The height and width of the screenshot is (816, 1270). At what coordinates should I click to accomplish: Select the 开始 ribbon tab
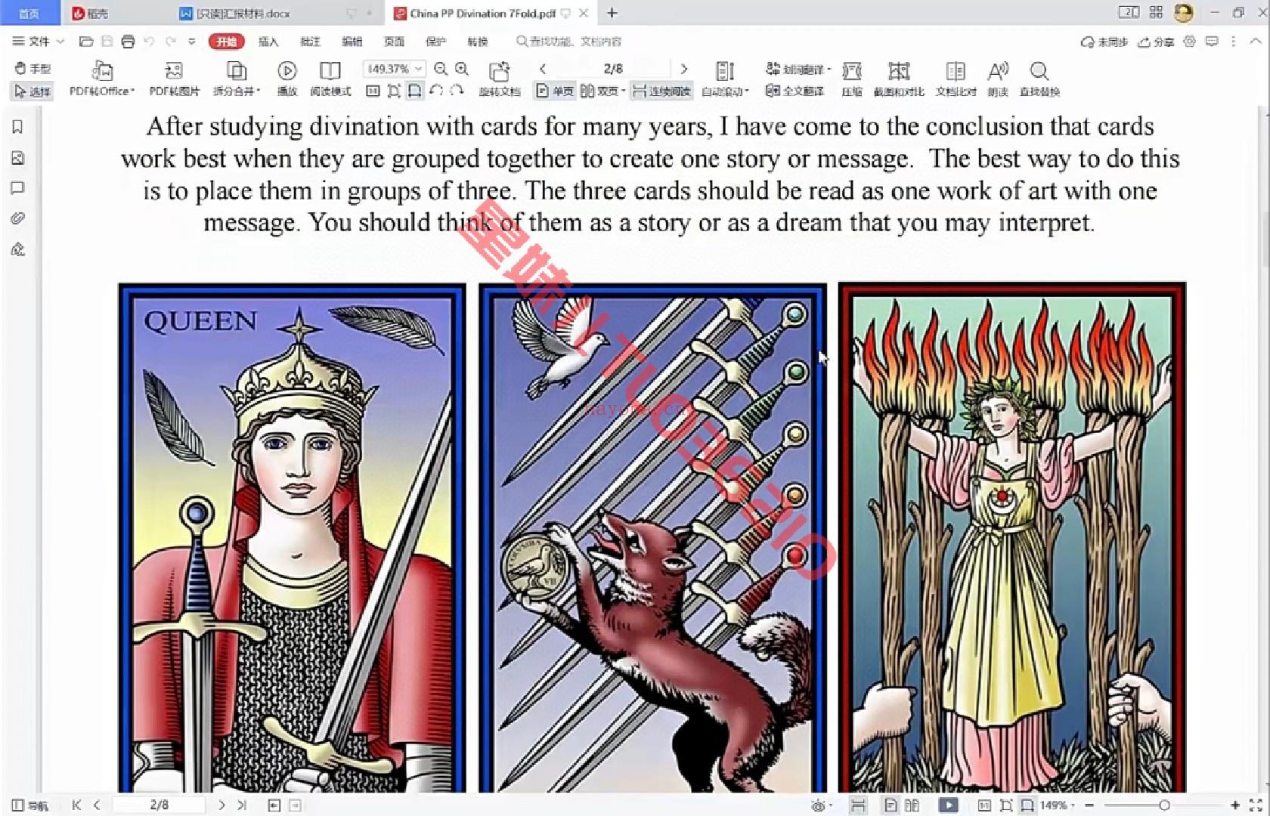227,42
